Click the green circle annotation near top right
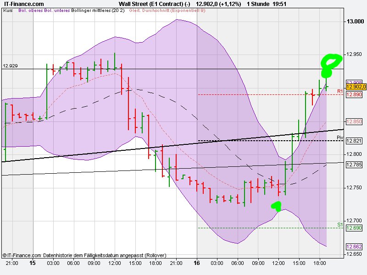The height and width of the screenshot is (275, 367). [x=331, y=62]
